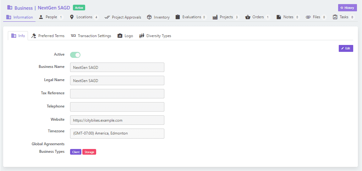Click the Legal Name field

pyautogui.click(x=117, y=80)
